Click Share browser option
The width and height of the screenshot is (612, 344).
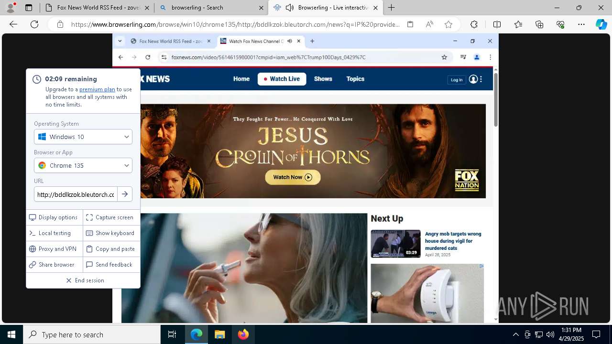pos(55,265)
